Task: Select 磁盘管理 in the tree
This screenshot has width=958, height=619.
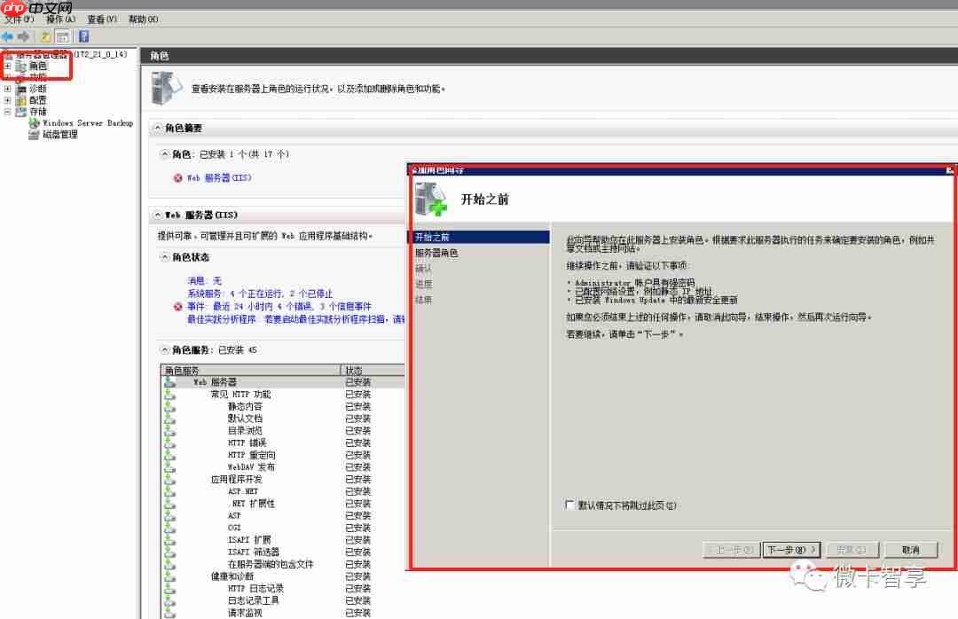Action: [x=60, y=135]
